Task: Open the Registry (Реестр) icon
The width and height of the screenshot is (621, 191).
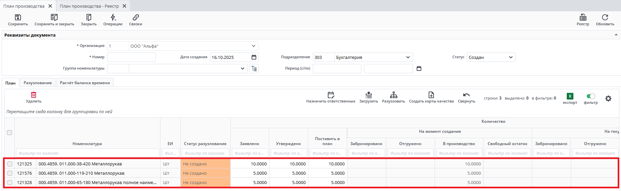Action: 583,18
